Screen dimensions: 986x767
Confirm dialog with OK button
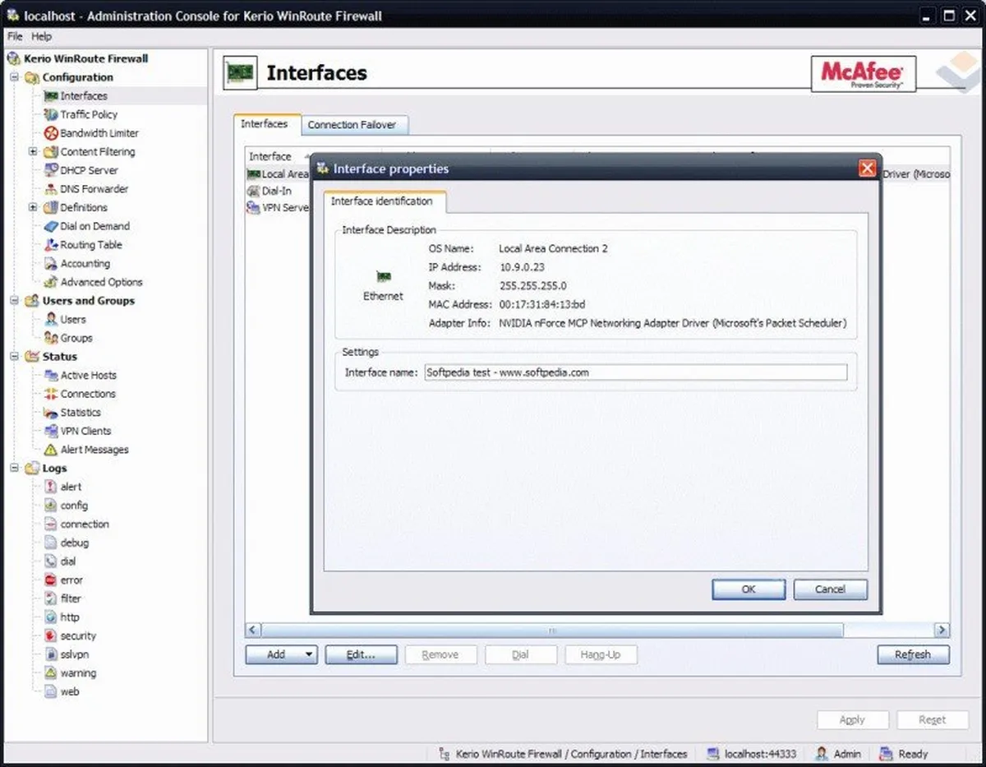(x=749, y=589)
